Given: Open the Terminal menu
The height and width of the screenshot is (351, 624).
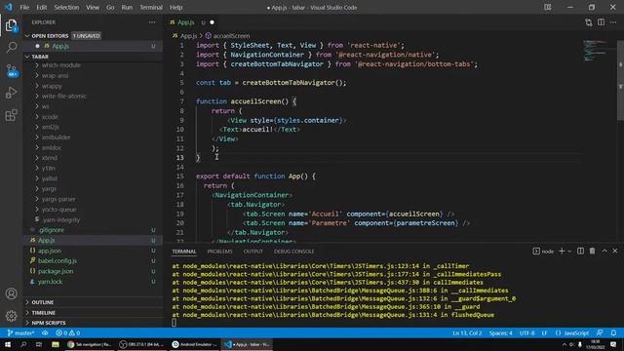Looking at the screenshot, I should 151,7.
